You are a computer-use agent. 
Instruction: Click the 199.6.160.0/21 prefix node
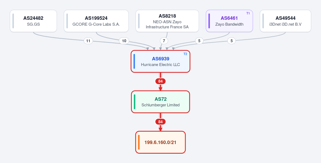pos(160,142)
